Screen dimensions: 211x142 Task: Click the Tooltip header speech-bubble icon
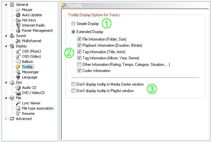[x=63, y=5]
